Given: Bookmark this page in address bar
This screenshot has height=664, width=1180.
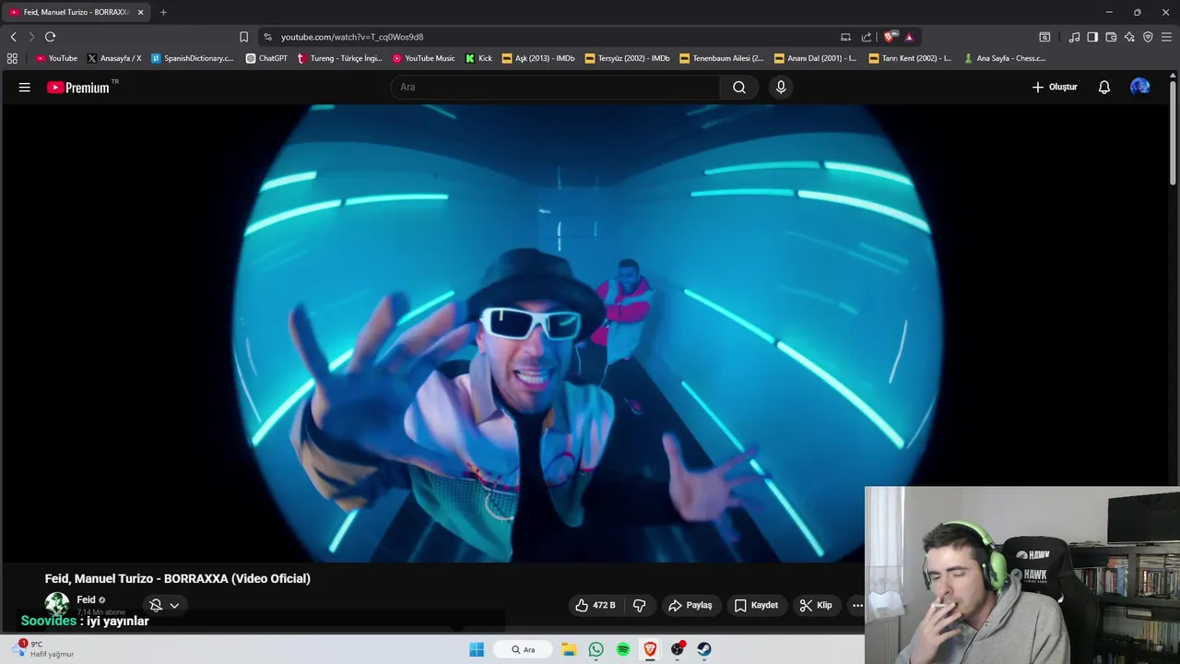Looking at the screenshot, I should tap(243, 37).
